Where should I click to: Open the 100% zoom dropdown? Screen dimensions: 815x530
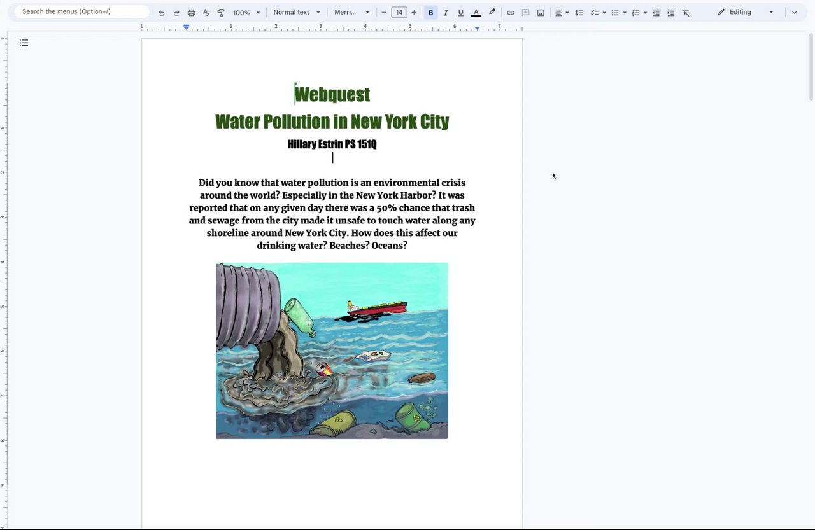[246, 13]
